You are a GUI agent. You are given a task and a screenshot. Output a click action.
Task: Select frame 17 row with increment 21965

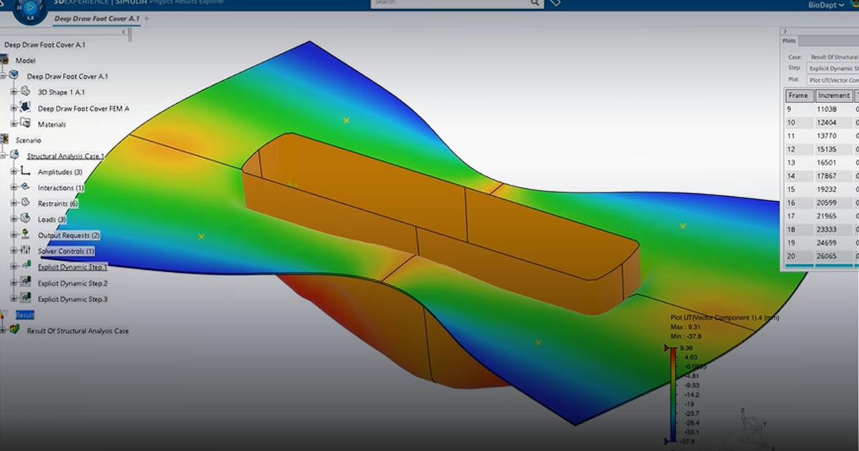[821, 216]
